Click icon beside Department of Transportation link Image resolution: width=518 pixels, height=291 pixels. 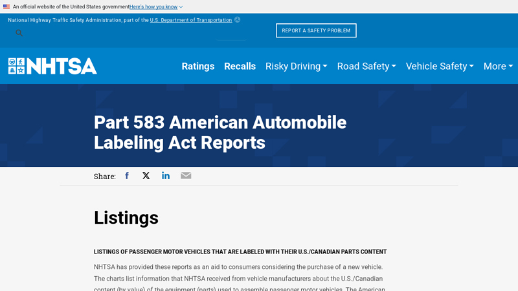(x=237, y=20)
